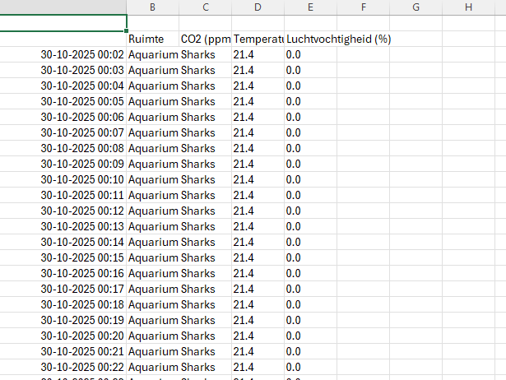Select the "Ruimte" header cell
Screen dimensions: 506x380
tap(146, 39)
